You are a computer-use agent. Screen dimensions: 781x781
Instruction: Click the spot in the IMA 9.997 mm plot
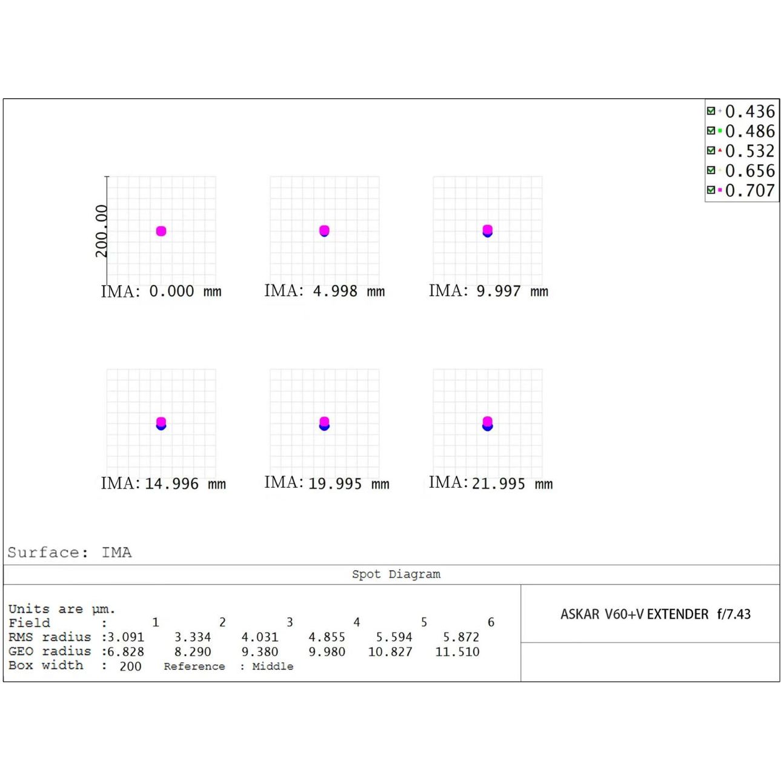point(487,231)
